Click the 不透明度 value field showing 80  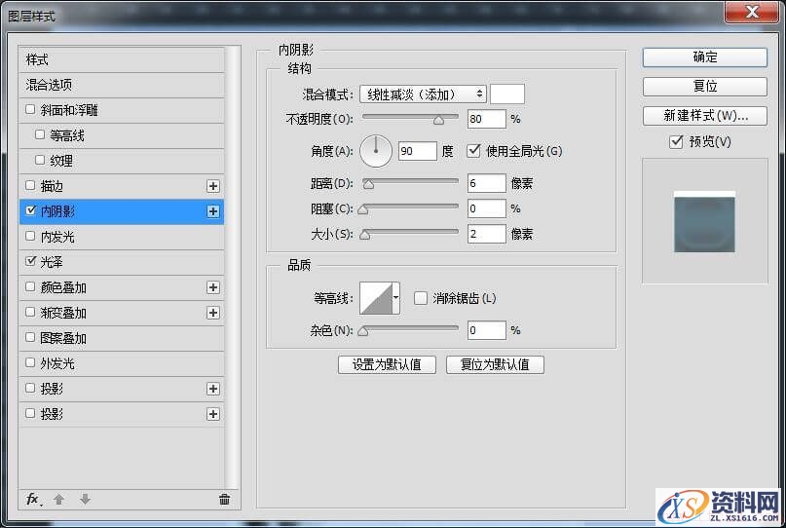[486, 119]
